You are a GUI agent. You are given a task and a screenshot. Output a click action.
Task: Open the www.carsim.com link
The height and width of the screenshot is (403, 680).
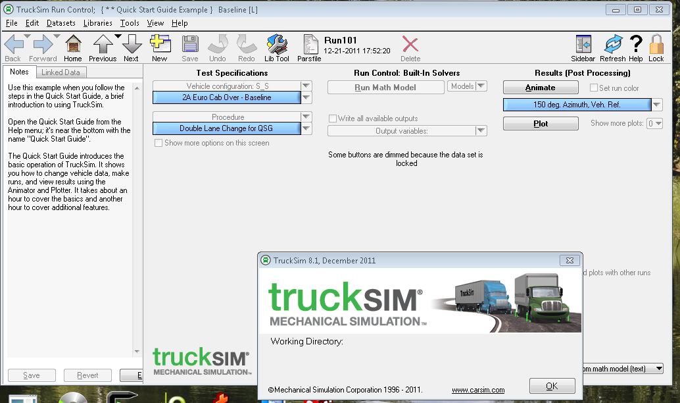(x=478, y=390)
